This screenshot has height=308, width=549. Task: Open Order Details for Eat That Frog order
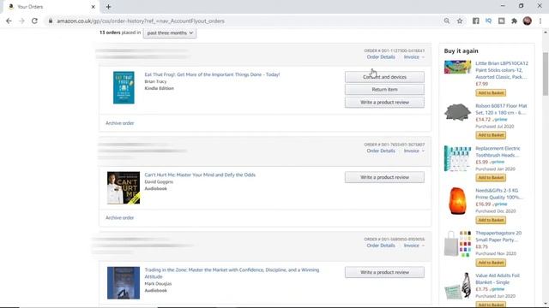(x=381, y=57)
